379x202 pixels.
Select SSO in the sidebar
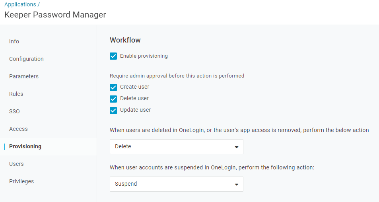(x=14, y=111)
